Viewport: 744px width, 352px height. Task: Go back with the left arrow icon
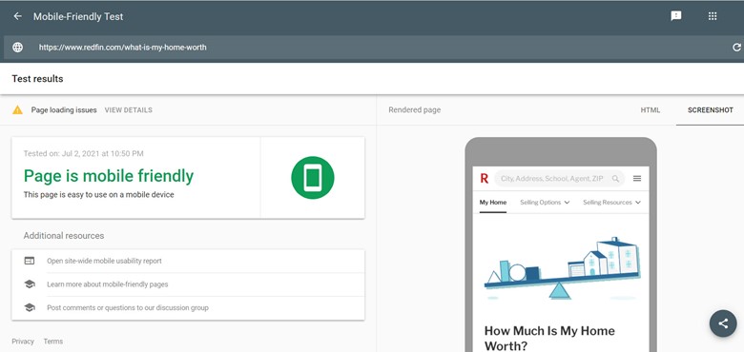(17, 16)
